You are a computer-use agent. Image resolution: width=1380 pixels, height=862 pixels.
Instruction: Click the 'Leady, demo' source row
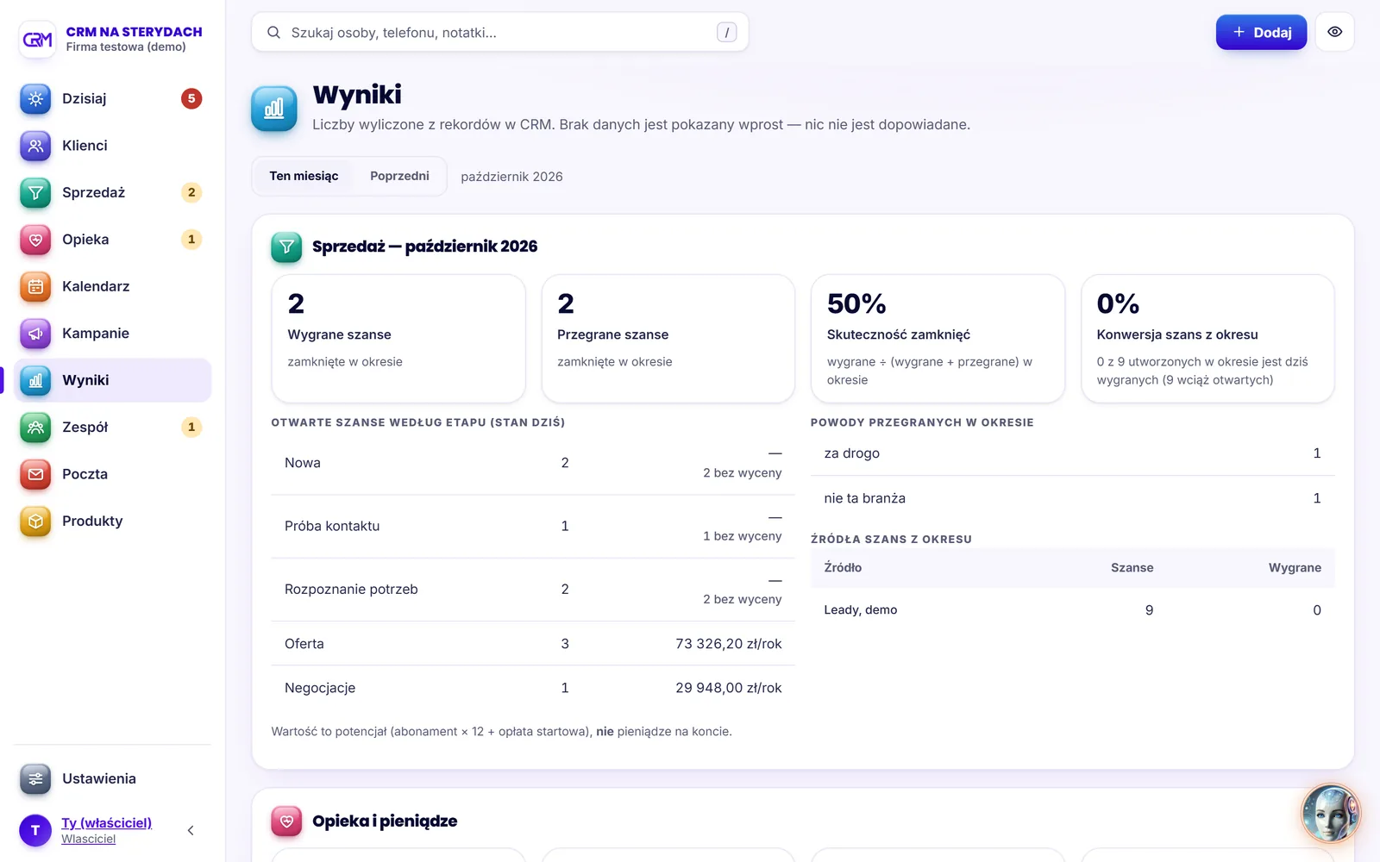(x=1072, y=610)
